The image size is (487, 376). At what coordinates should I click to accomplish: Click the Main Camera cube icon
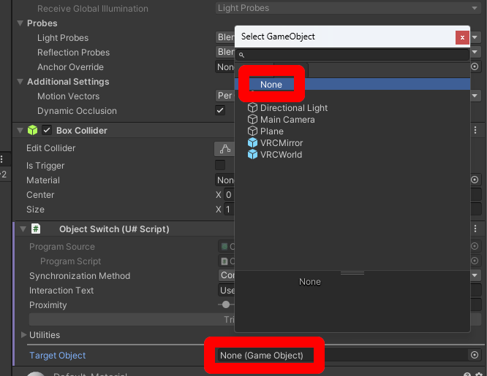[x=252, y=120]
